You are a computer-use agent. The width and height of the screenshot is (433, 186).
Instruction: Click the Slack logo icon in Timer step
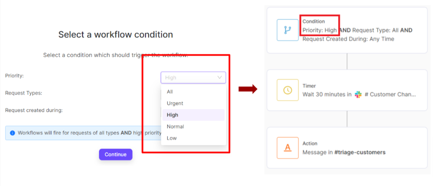tap(358, 95)
